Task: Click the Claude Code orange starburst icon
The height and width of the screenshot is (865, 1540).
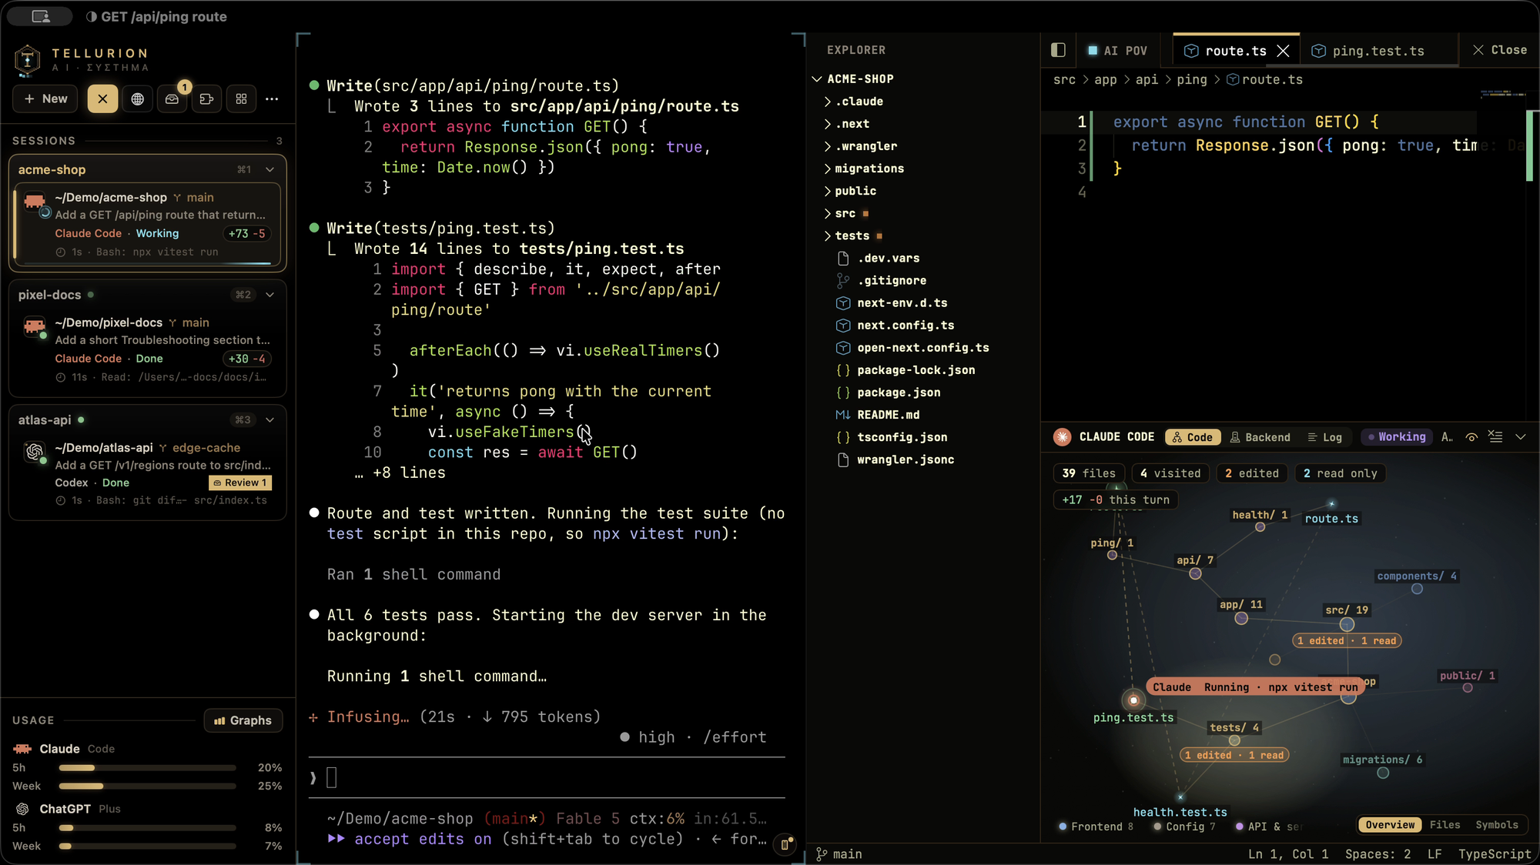Action: pos(1062,437)
